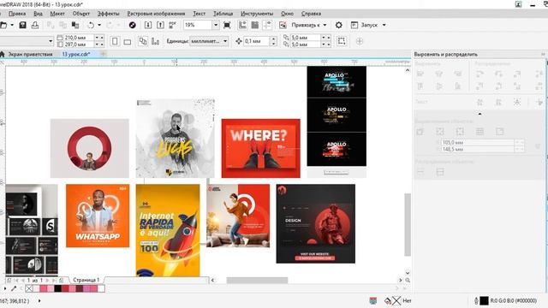
Task: Open the Макет menu
Action: [x=57, y=14]
